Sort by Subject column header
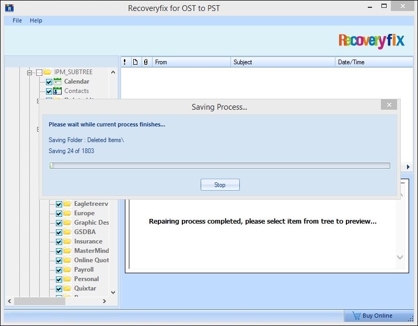The image size is (418, 326). 283,62
